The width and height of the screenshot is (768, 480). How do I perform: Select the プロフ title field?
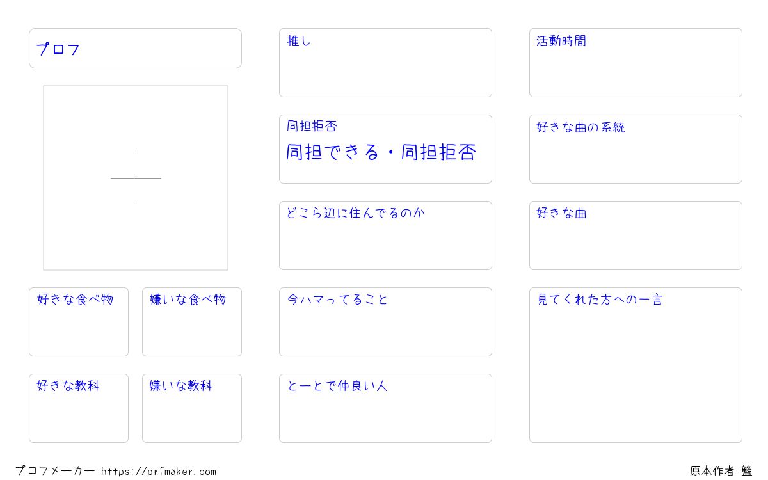pos(135,48)
